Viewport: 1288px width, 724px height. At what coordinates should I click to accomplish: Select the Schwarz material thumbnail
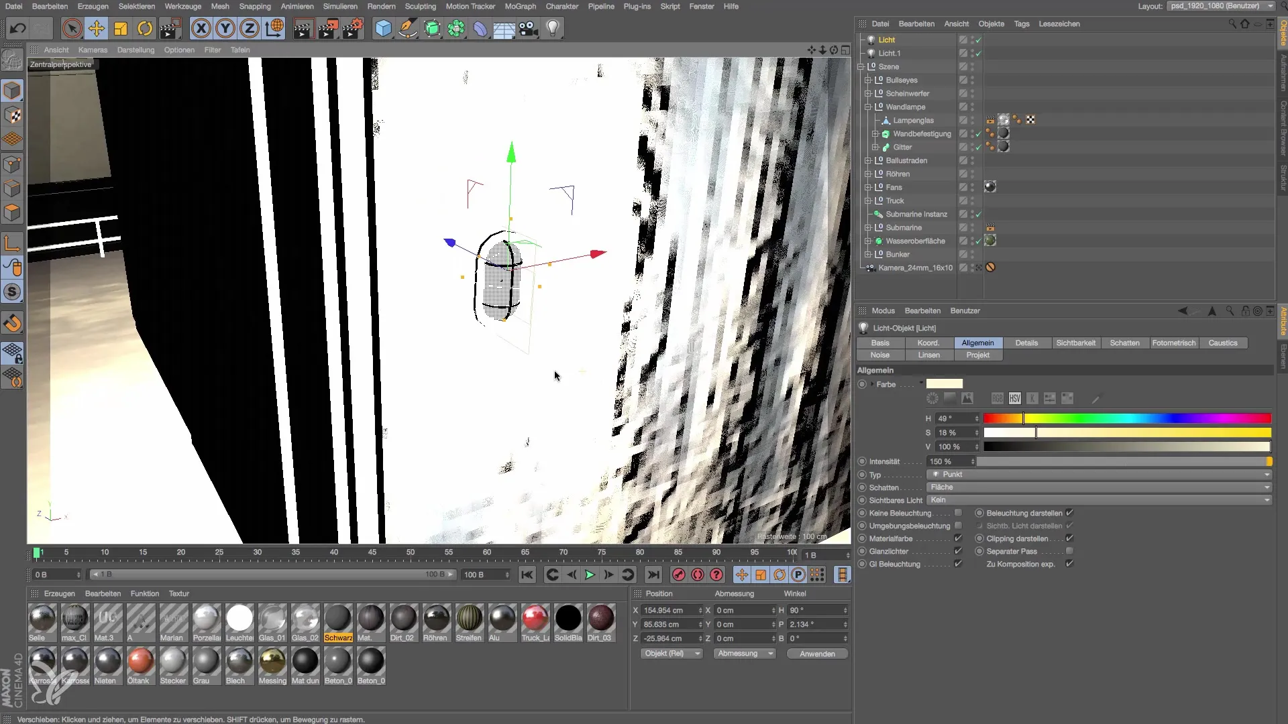[338, 623]
